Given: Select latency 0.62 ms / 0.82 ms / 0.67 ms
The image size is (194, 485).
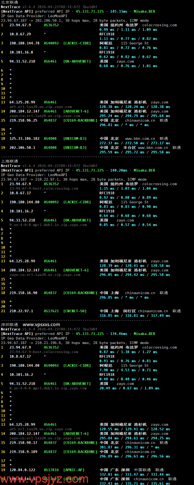Looking at the screenshot, I should [x=129, y=57].
